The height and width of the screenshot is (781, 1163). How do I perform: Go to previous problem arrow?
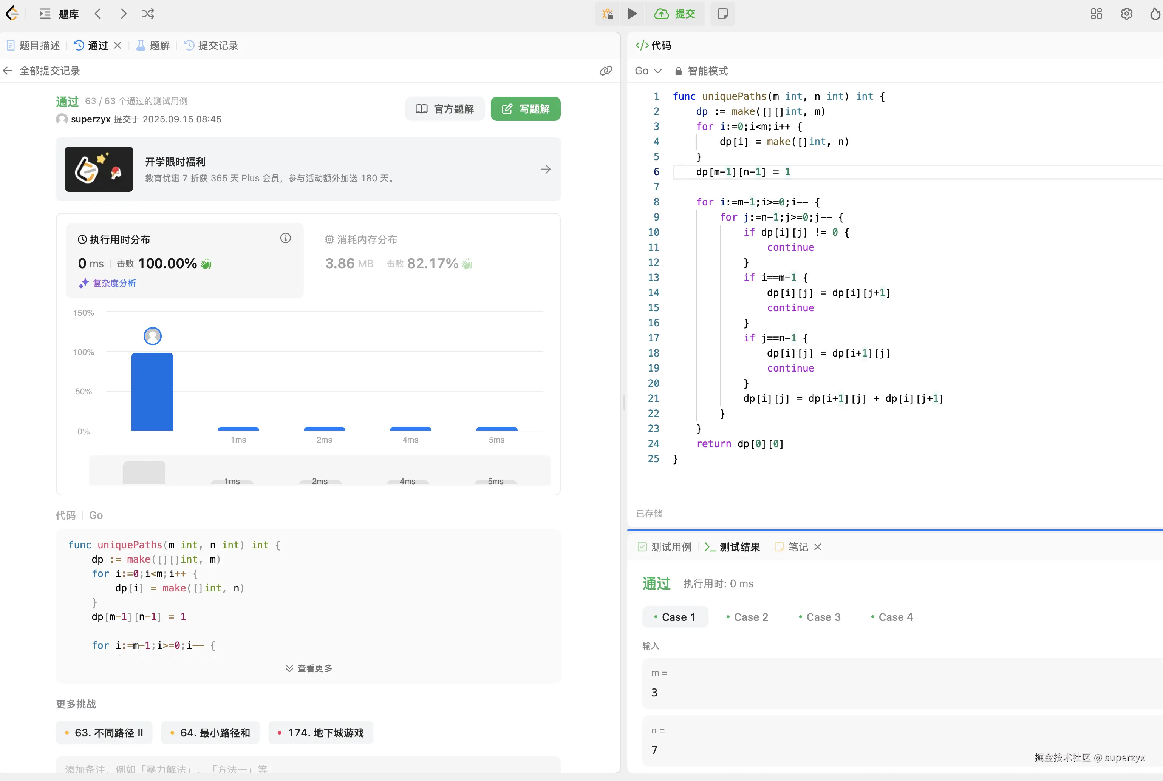point(97,14)
